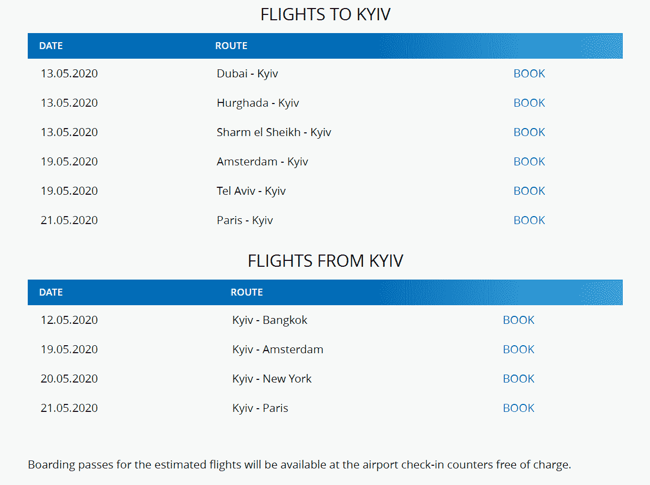The image size is (650, 485).
Task: Click the 12.05.2020 date for Bangkok flight
Action: (x=69, y=320)
